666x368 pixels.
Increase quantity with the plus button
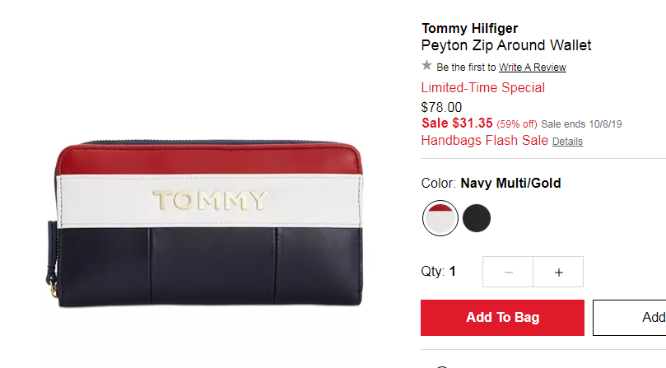558,272
